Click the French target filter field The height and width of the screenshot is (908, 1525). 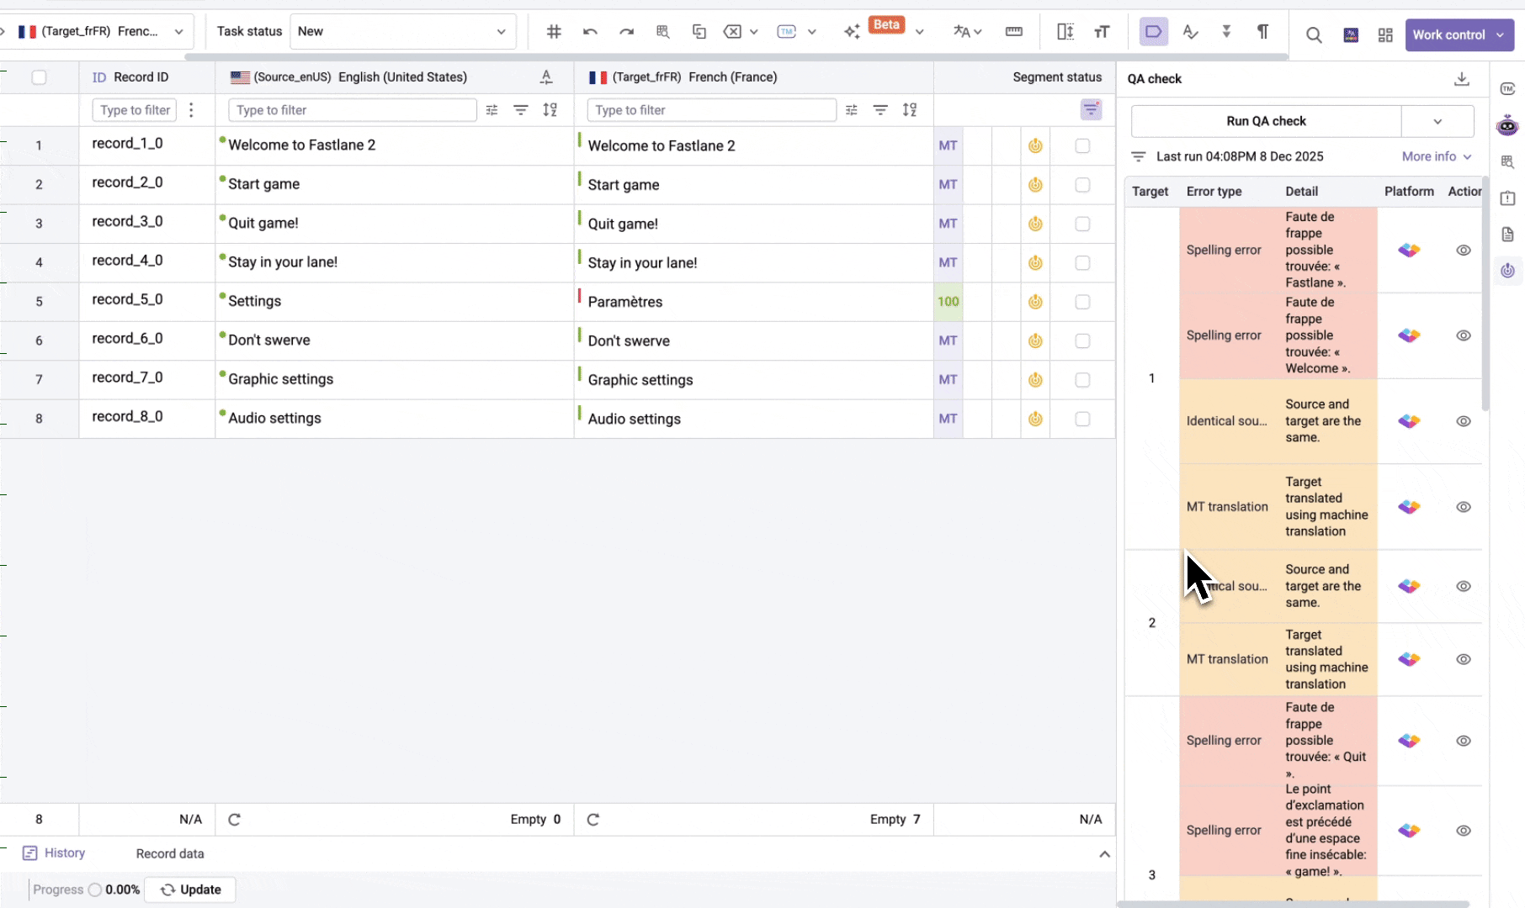712,110
